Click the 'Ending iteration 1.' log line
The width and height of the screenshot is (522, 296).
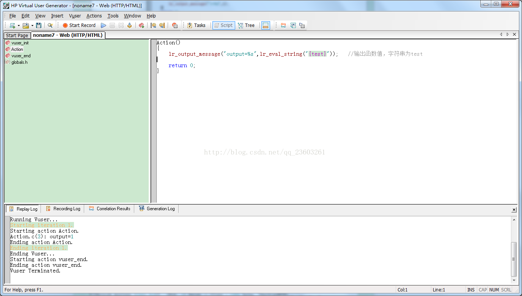(39, 248)
